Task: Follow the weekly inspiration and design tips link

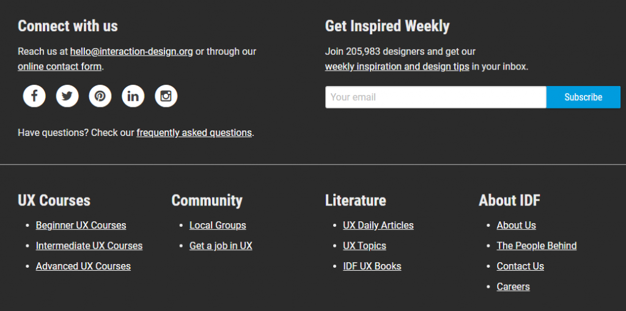Action: coord(397,66)
